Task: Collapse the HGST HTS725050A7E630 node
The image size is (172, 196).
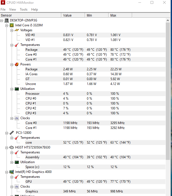Action: (7, 148)
